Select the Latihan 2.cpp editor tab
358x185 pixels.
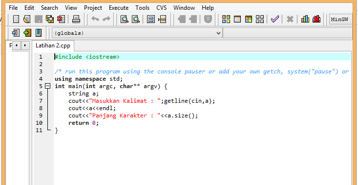pyautogui.click(x=53, y=46)
